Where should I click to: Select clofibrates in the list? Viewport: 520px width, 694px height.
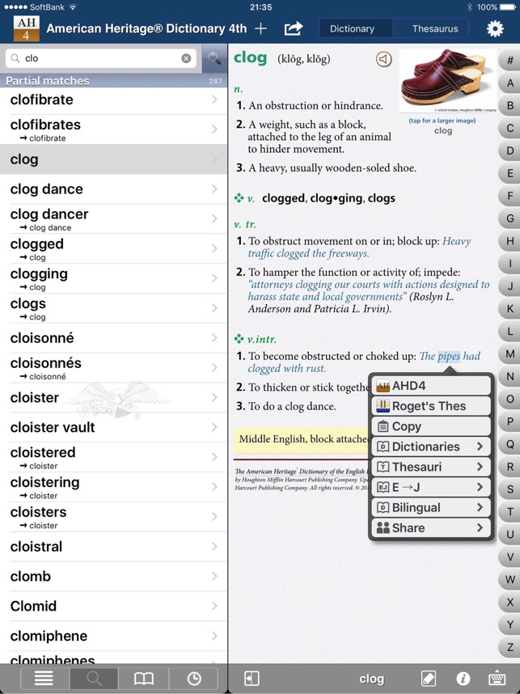[x=113, y=129]
